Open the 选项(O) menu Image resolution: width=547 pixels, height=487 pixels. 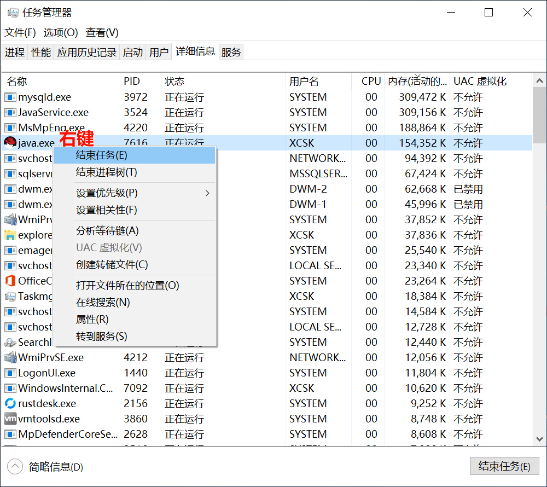61,33
